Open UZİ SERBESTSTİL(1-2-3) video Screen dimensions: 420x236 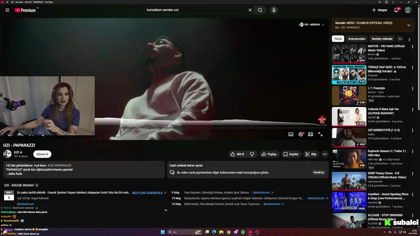click(x=349, y=137)
